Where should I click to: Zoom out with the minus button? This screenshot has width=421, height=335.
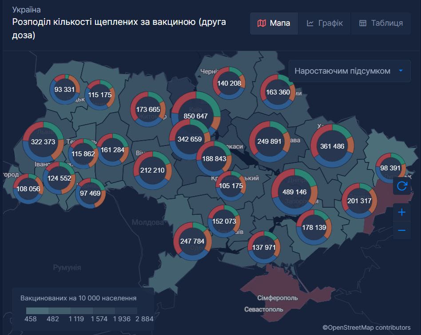[x=401, y=230]
